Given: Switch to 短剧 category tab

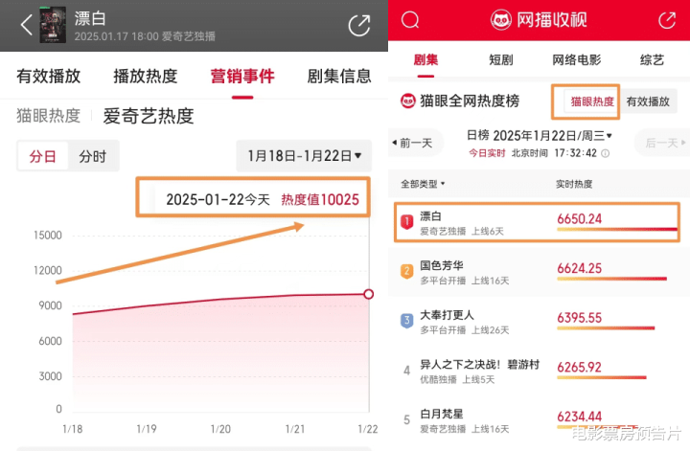Looking at the screenshot, I should click(501, 59).
